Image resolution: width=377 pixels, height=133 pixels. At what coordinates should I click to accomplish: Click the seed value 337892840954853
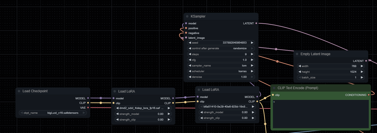[x=234, y=43]
